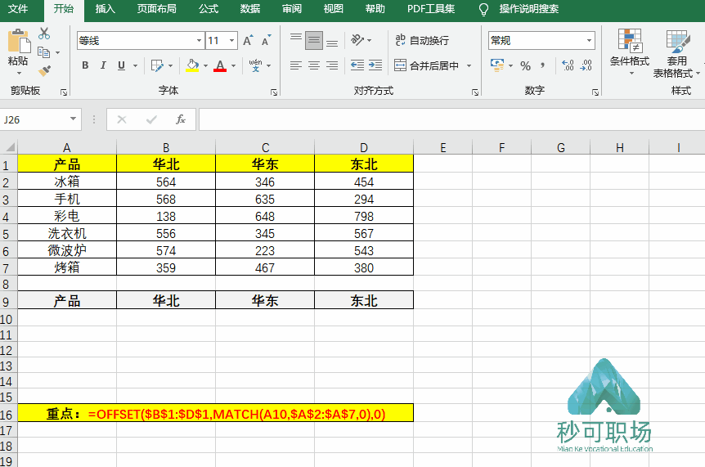Align text left

295,65
